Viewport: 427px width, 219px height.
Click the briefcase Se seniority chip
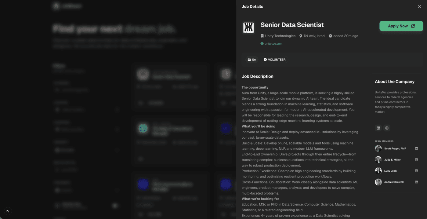[x=252, y=60]
